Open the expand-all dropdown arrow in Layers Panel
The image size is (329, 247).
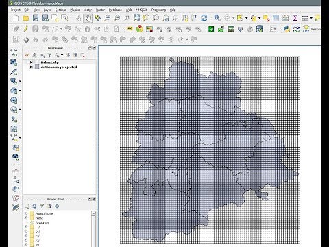click(62, 55)
